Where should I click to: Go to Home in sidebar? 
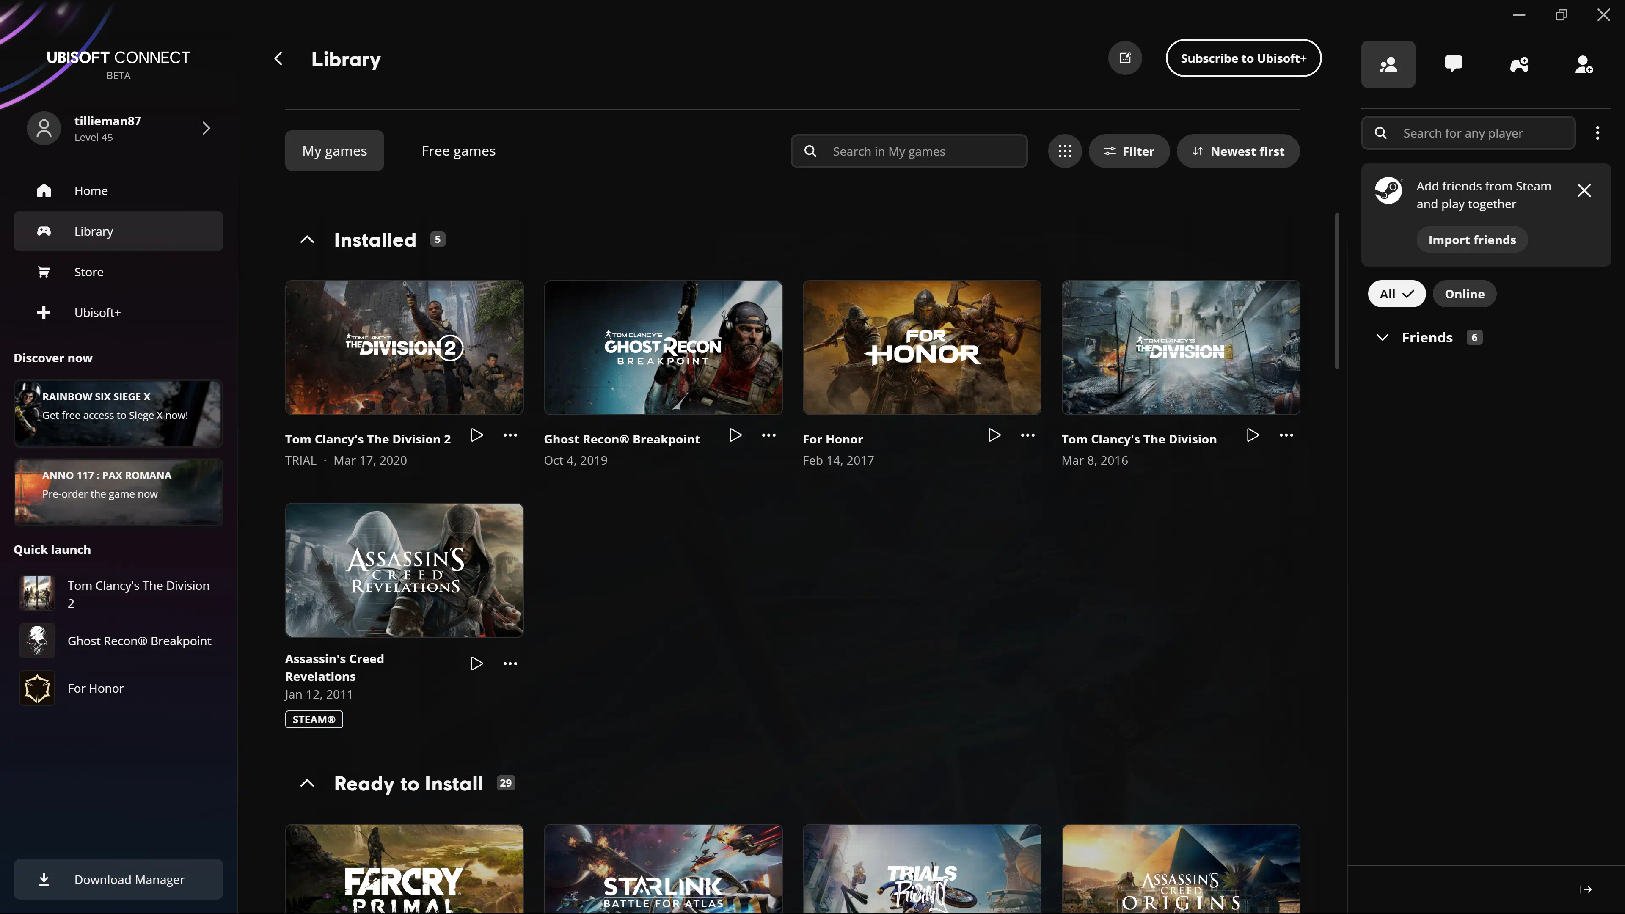point(118,190)
